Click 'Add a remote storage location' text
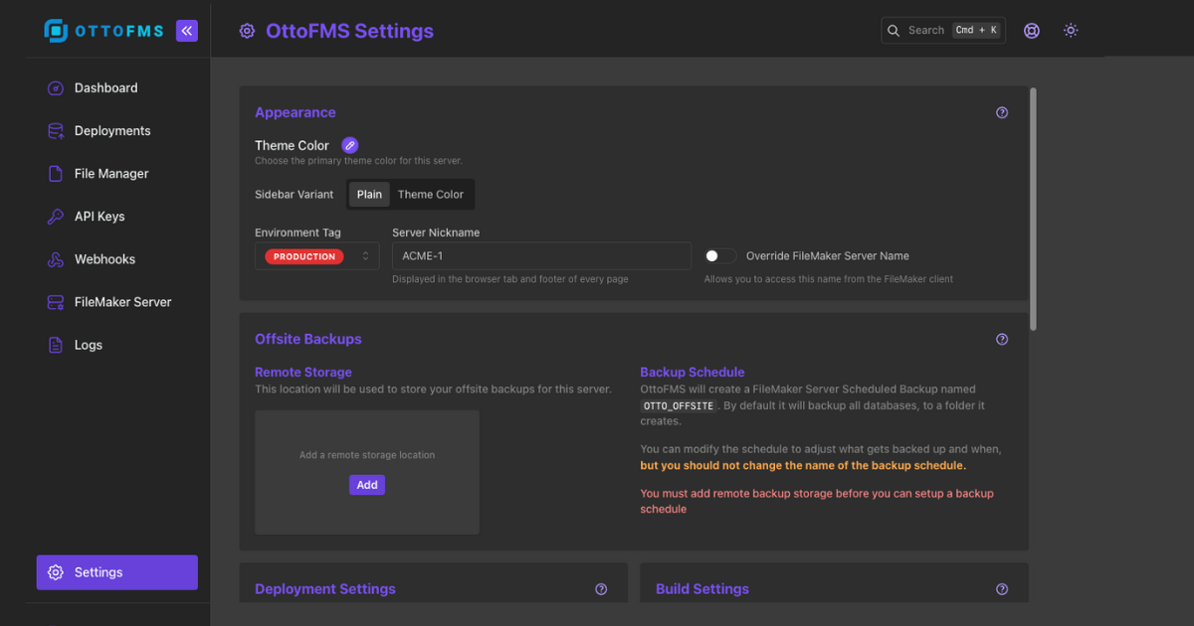Screen dimensions: 1194x626 pos(367,455)
